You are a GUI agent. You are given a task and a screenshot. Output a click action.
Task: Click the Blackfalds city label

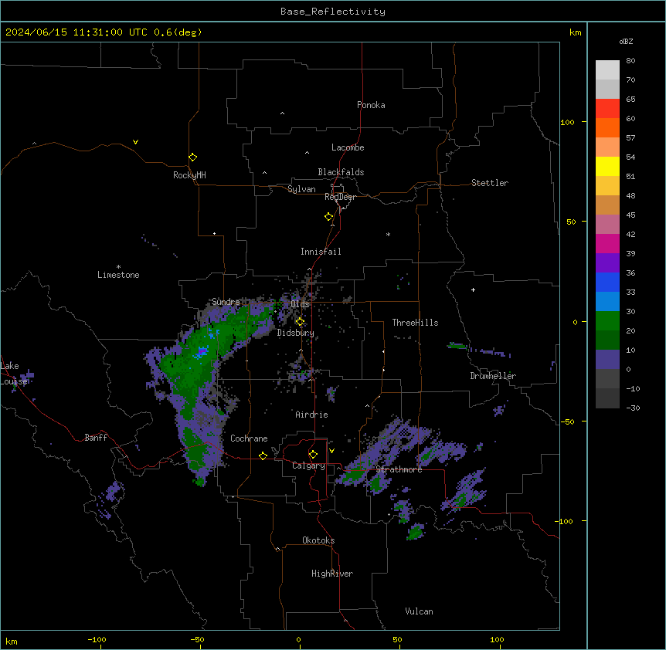(341, 172)
